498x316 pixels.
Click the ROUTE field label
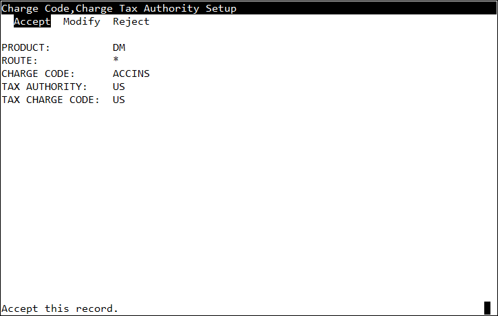20,60
